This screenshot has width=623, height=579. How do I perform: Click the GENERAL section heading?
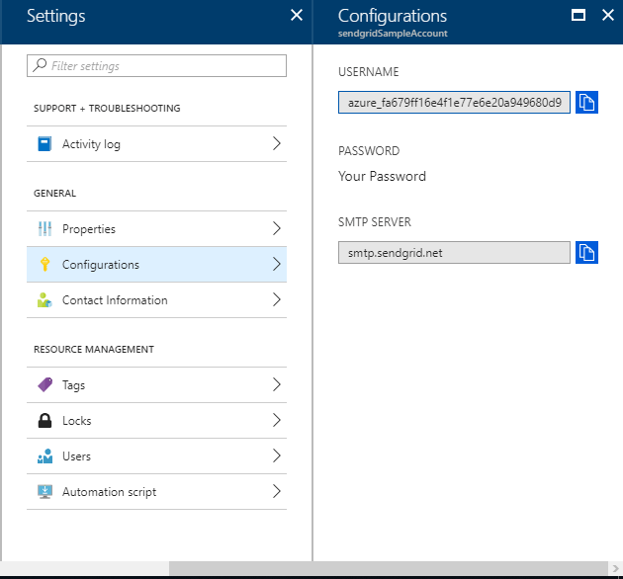coord(54,193)
